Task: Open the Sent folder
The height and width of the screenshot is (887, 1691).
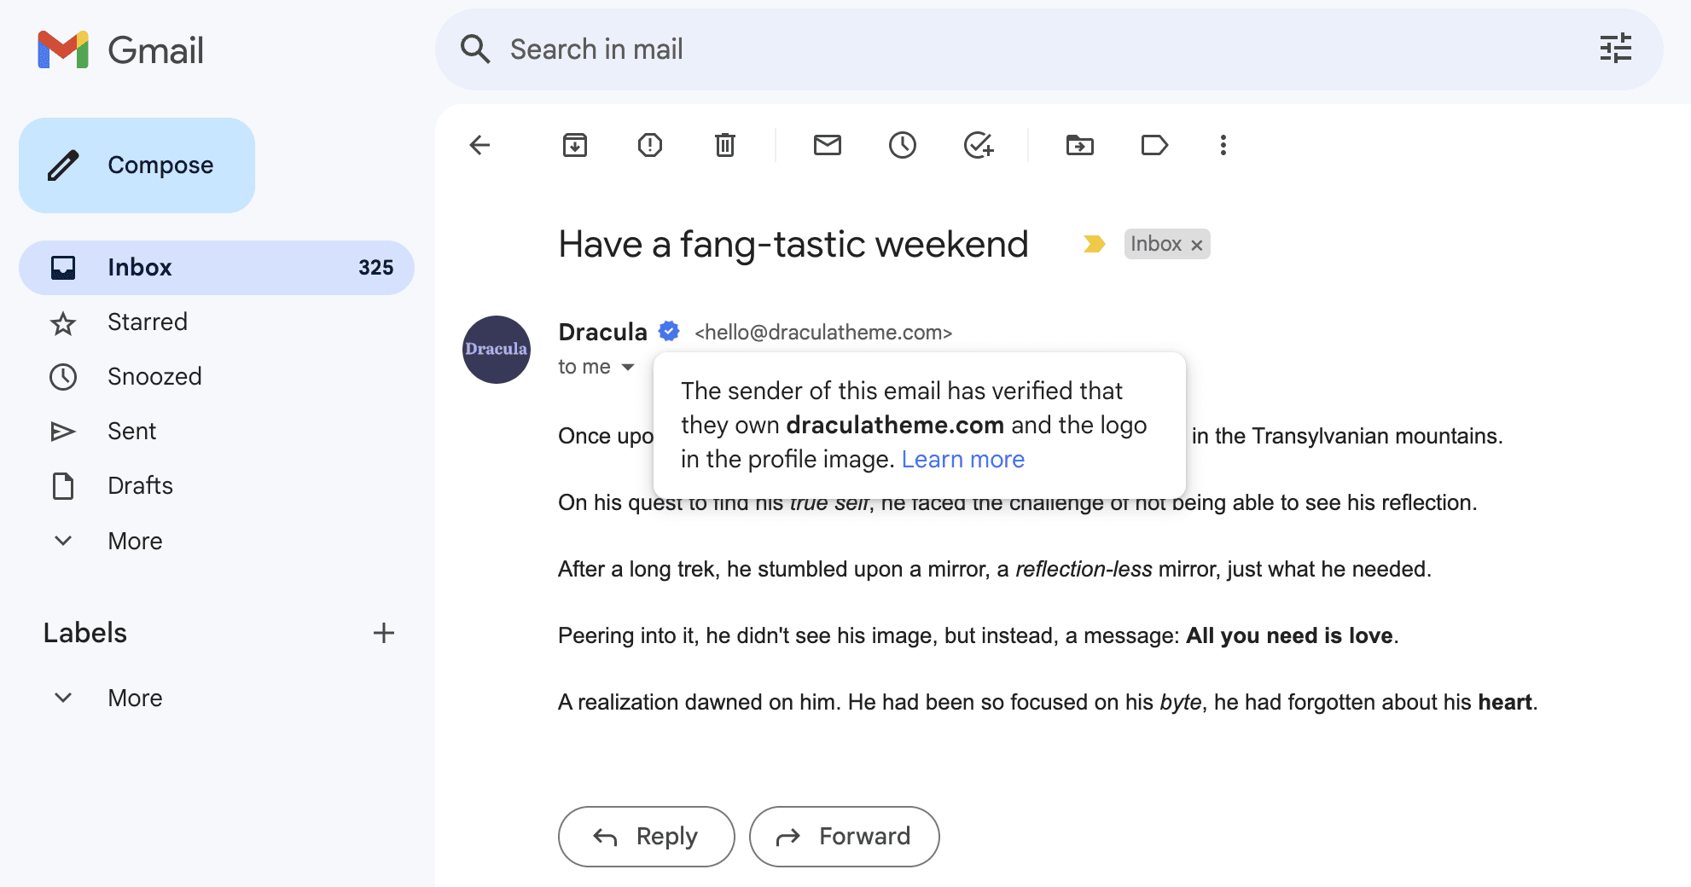Action: point(131,431)
